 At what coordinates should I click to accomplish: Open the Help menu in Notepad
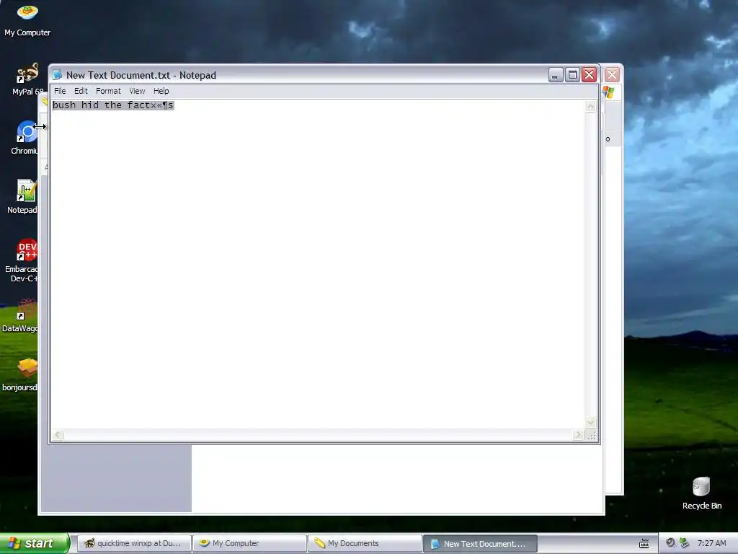[161, 91]
